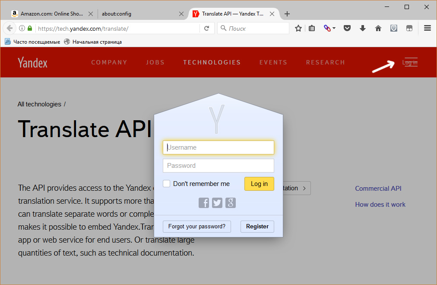This screenshot has height=285, width=437.
Task: Open How does it work link
Action: click(380, 204)
